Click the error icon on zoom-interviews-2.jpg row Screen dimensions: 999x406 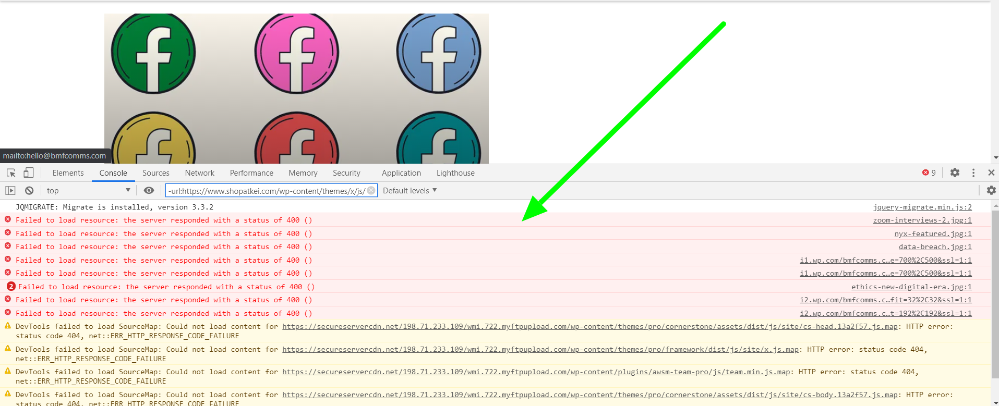pos(8,219)
